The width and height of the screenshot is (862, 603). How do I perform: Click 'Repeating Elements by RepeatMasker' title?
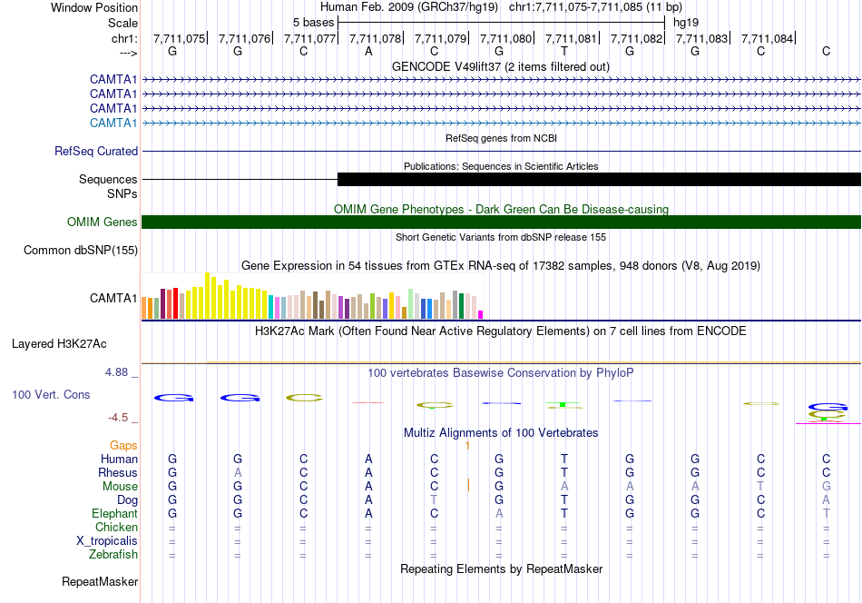tap(501, 568)
